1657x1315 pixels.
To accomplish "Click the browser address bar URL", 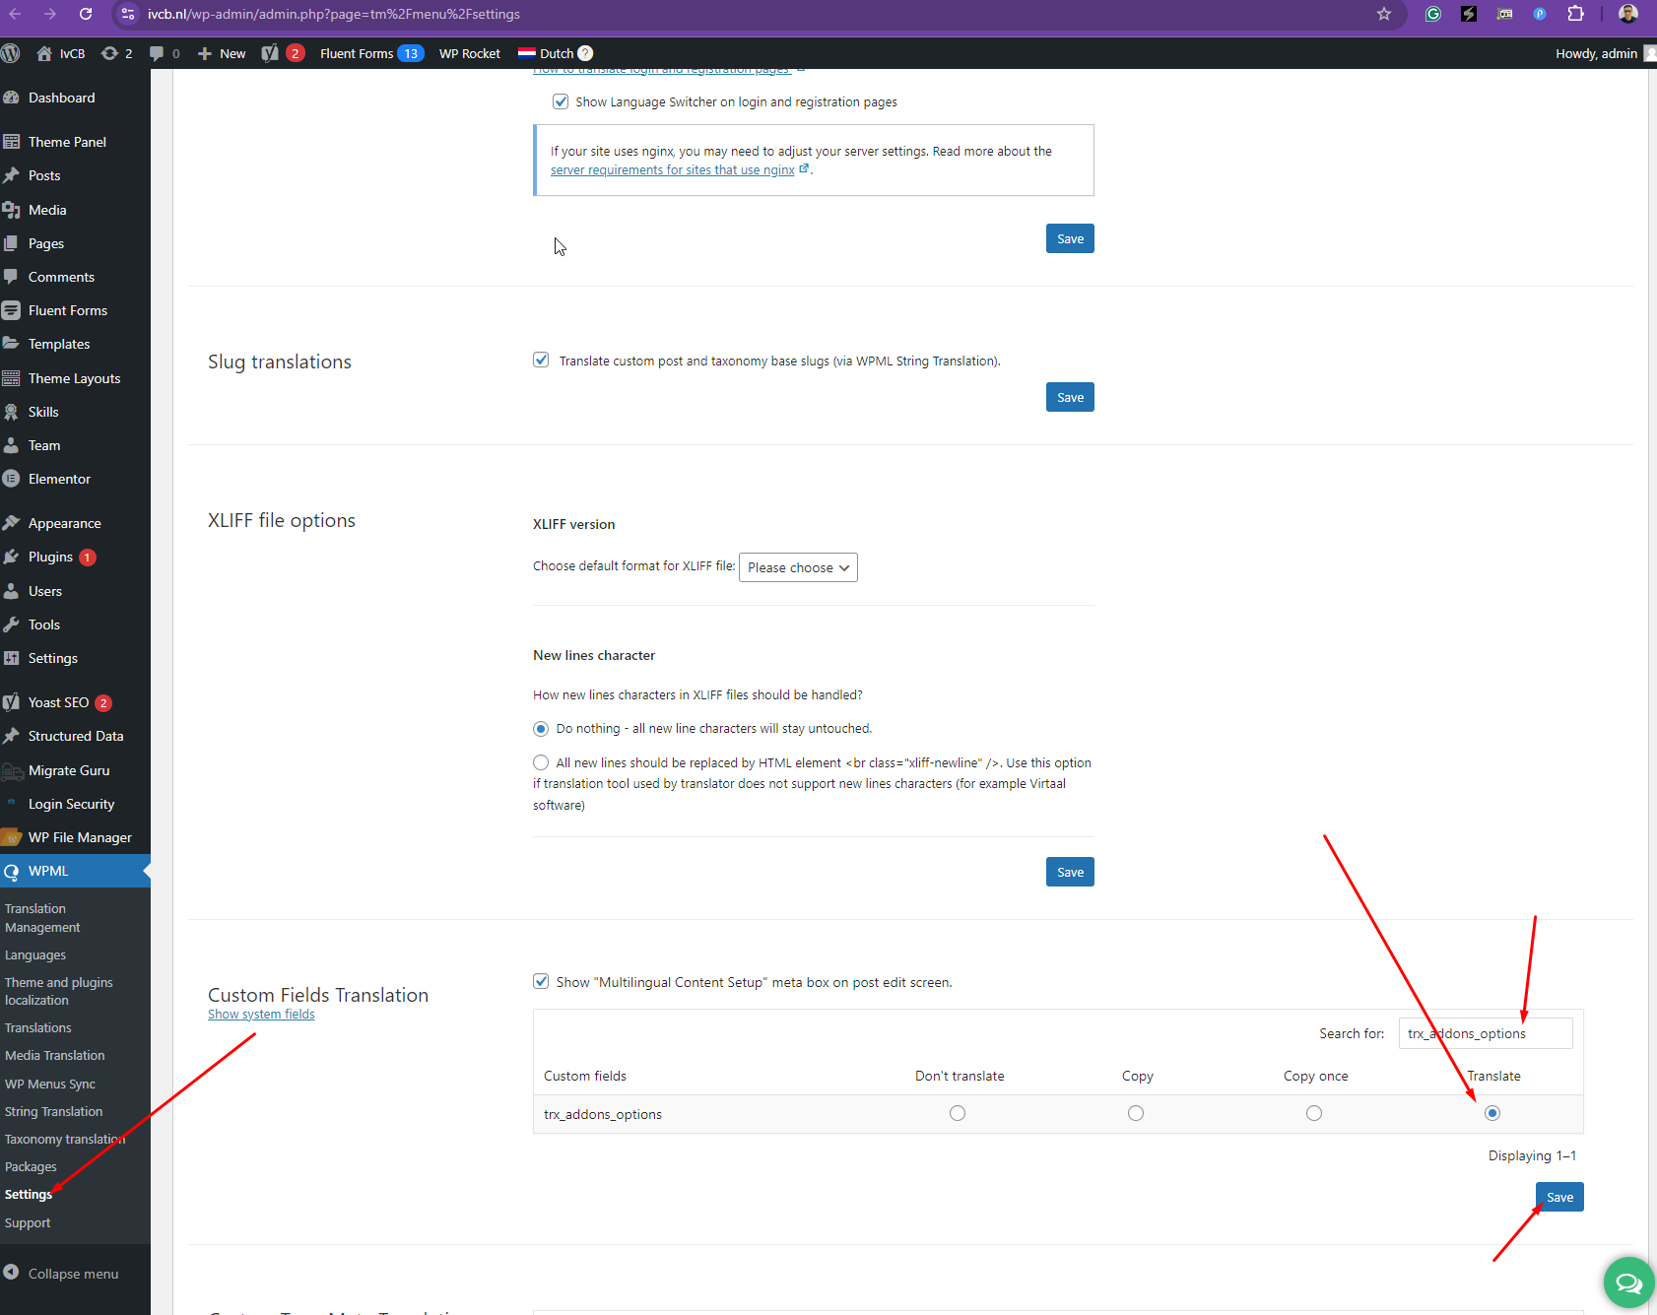I will [x=334, y=14].
